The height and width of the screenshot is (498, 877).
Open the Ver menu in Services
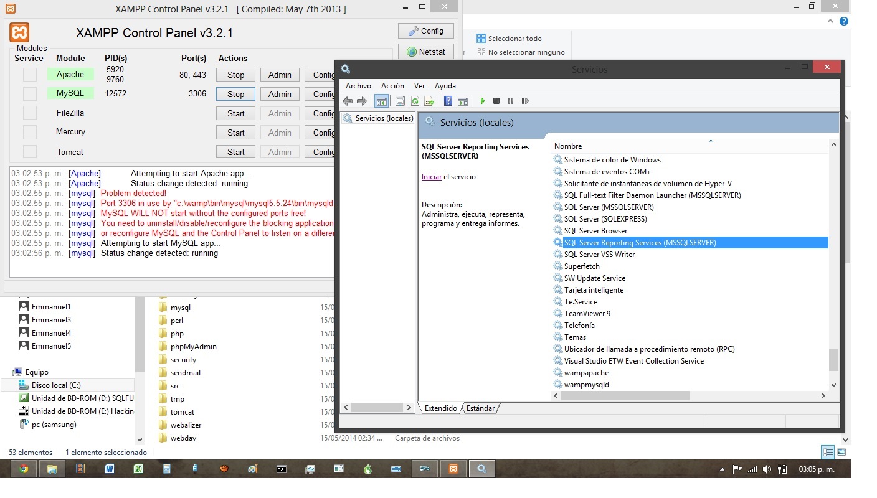pos(419,86)
